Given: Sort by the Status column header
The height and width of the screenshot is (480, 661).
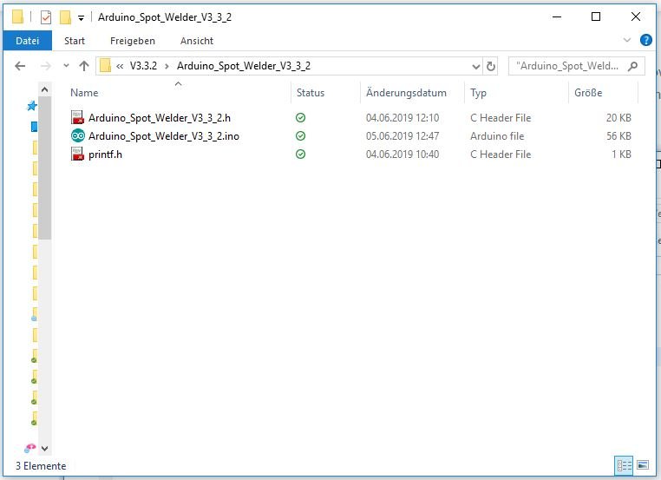Looking at the screenshot, I should pyautogui.click(x=311, y=93).
